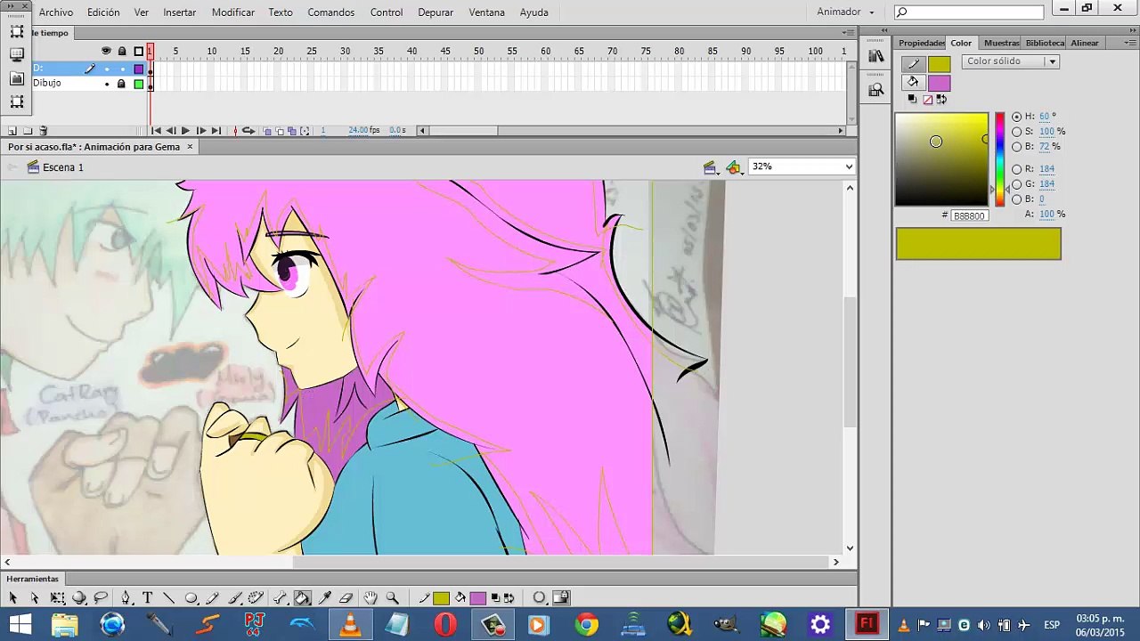Go to the first frame button
This screenshot has height=641, width=1140.
[157, 131]
